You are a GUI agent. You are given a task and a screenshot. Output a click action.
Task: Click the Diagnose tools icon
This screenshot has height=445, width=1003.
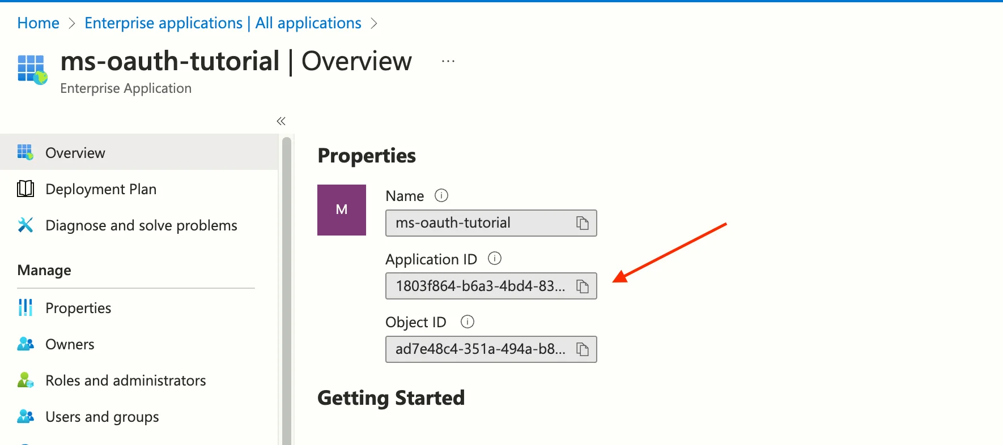[25, 225]
